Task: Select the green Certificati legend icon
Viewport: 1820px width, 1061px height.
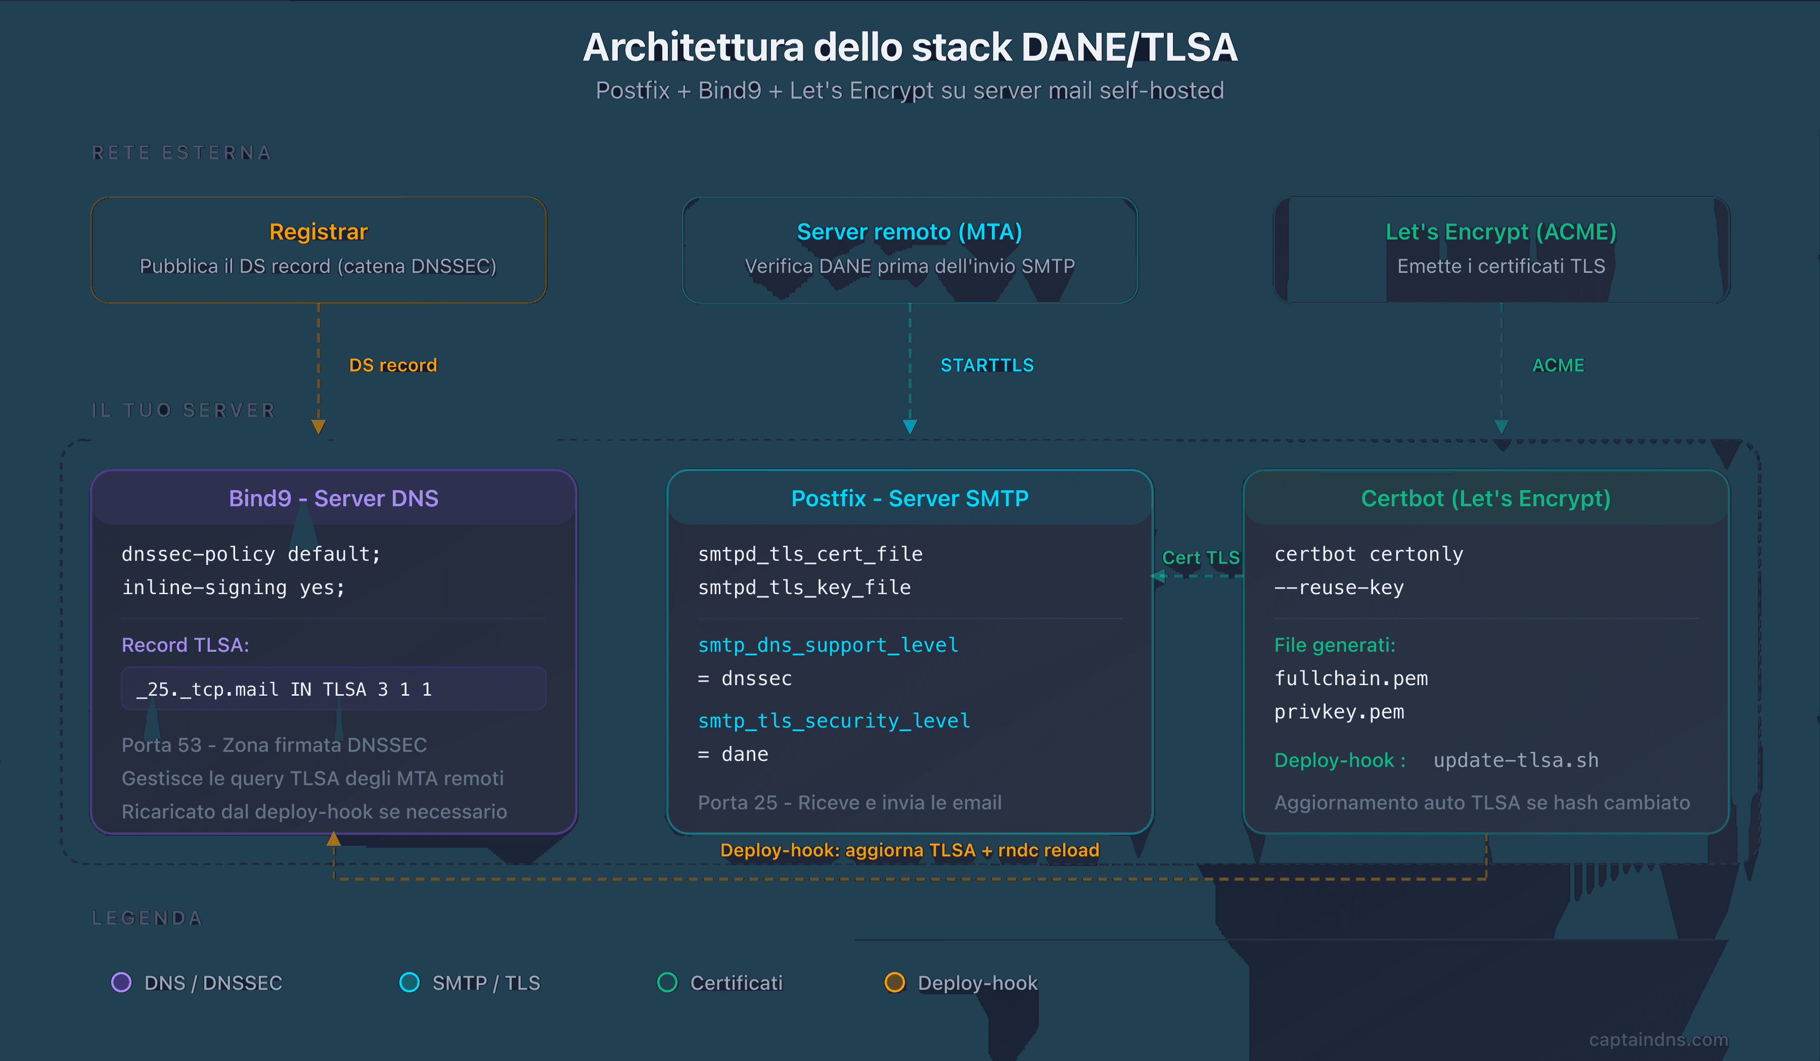Action: tap(667, 982)
